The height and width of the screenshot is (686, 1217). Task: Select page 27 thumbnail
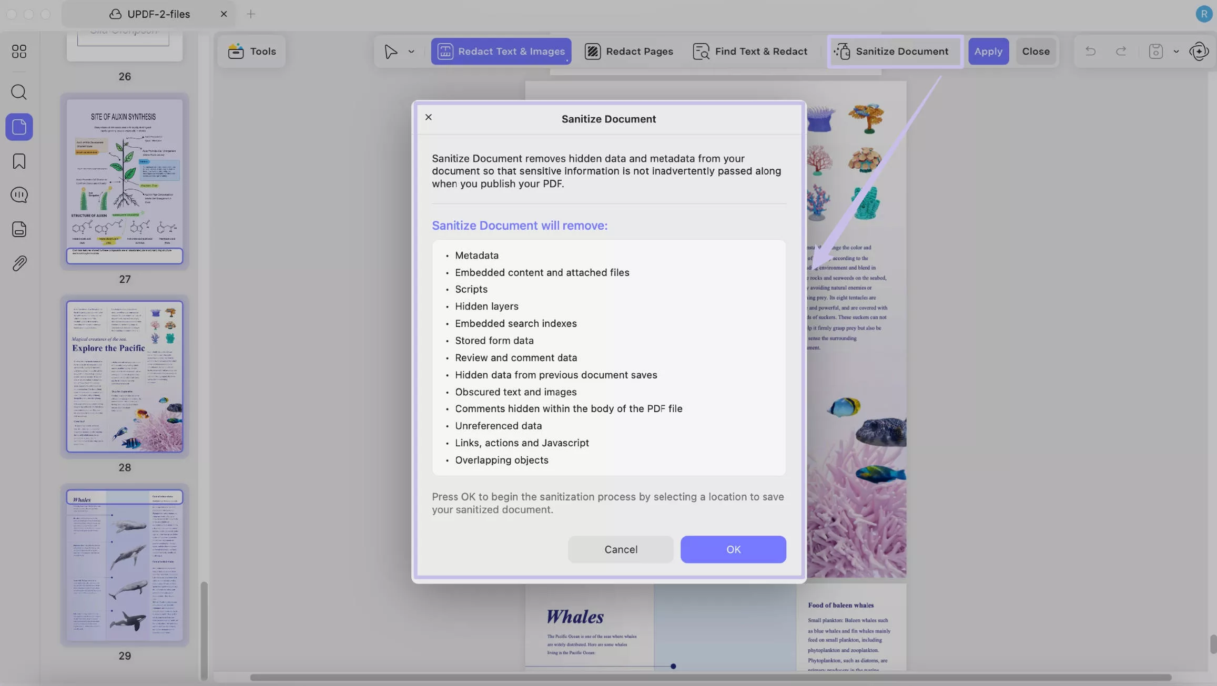coord(124,181)
